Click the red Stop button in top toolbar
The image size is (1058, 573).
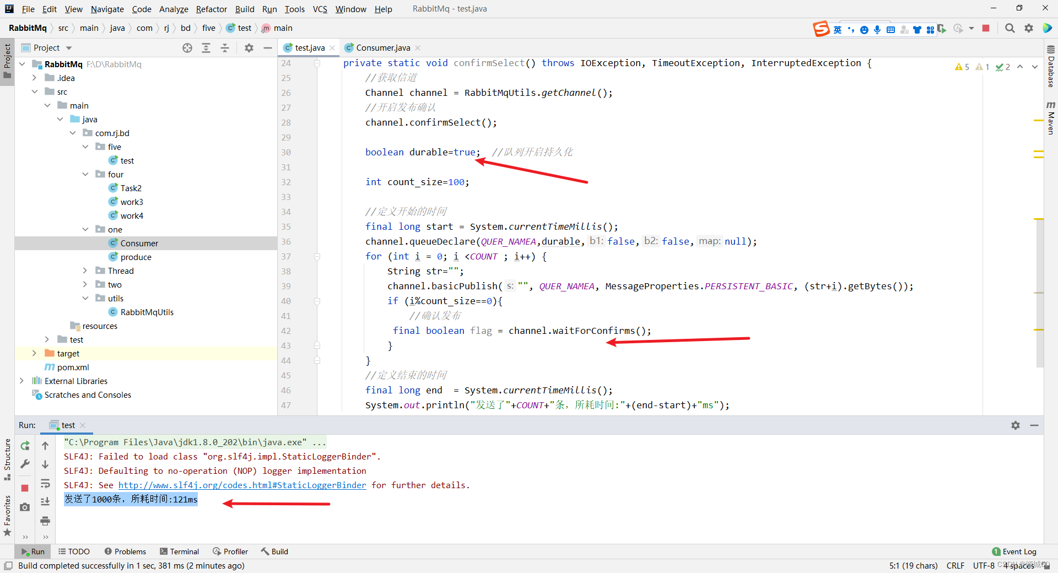click(x=986, y=28)
